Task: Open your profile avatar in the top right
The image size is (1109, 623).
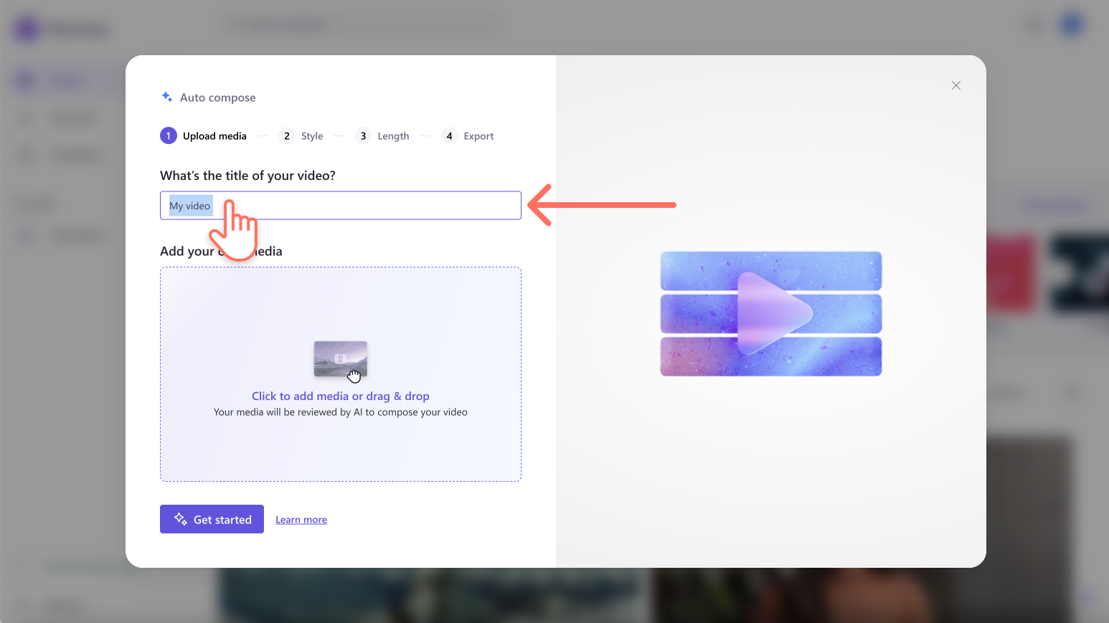Action: click(x=1070, y=24)
